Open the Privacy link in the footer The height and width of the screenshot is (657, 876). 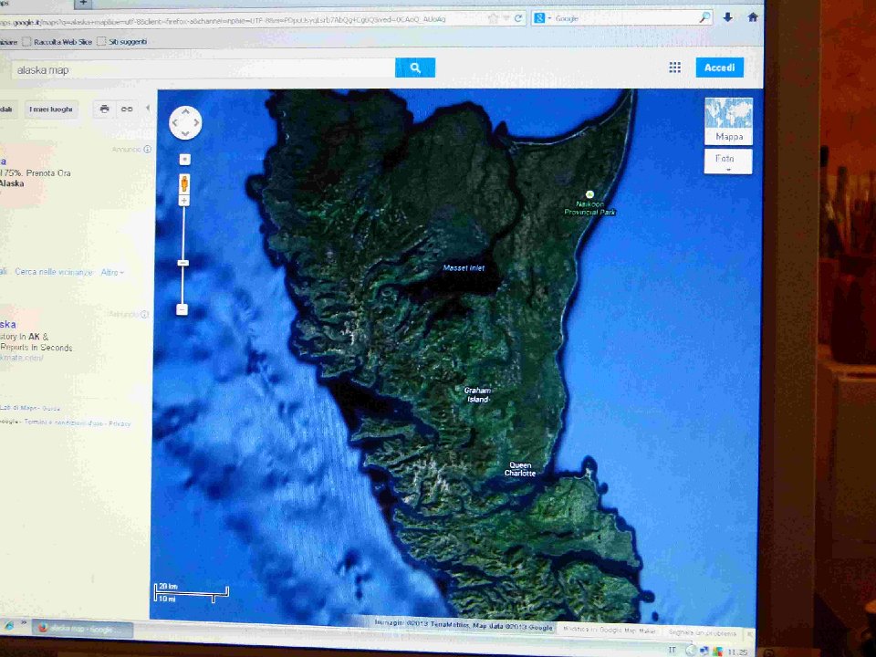coord(120,423)
